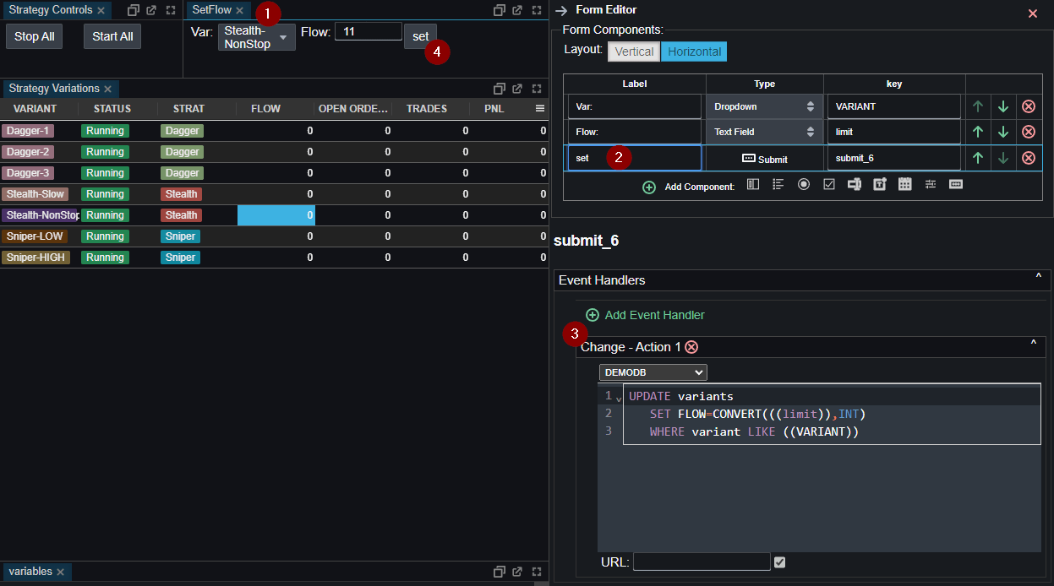Sort by the VARIANT column header
This screenshot has height=586, width=1054.
pos(35,109)
